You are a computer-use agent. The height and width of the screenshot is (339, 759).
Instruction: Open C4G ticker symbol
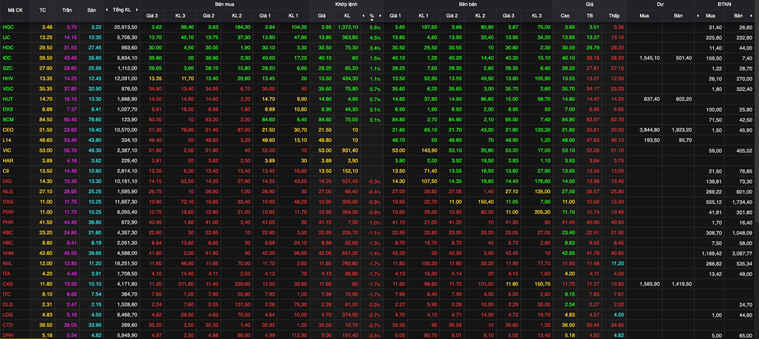[x=8, y=284]
